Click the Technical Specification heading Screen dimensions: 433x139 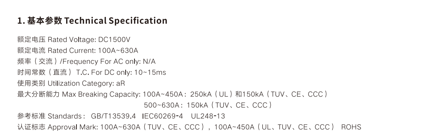pos(92,21)
